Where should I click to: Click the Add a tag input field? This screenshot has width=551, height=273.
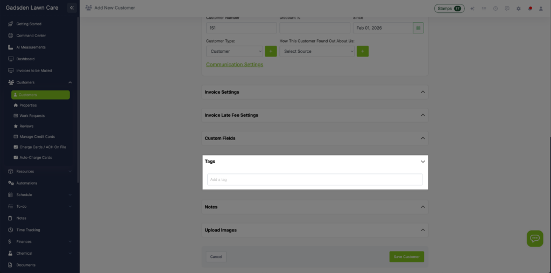[315, 180]
